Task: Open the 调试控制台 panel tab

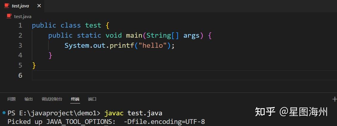Action: (52, 99)
